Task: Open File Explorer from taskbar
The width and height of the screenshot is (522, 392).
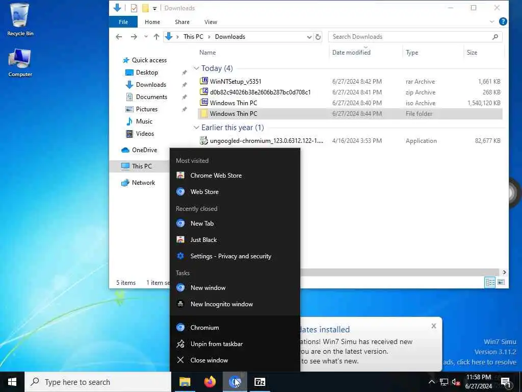Action: click(x=185, y=382)
